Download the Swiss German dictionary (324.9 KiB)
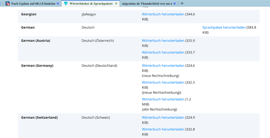This screenshot has width=270, height=138. (163, 118)
